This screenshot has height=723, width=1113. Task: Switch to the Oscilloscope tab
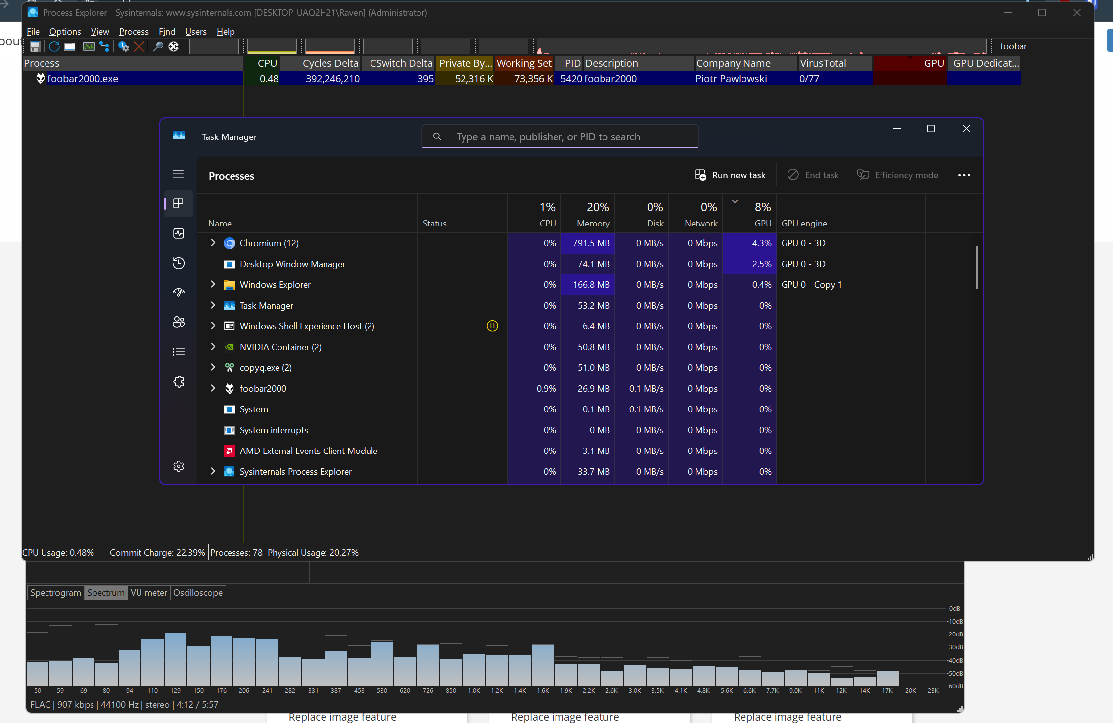tap(198, 592)
